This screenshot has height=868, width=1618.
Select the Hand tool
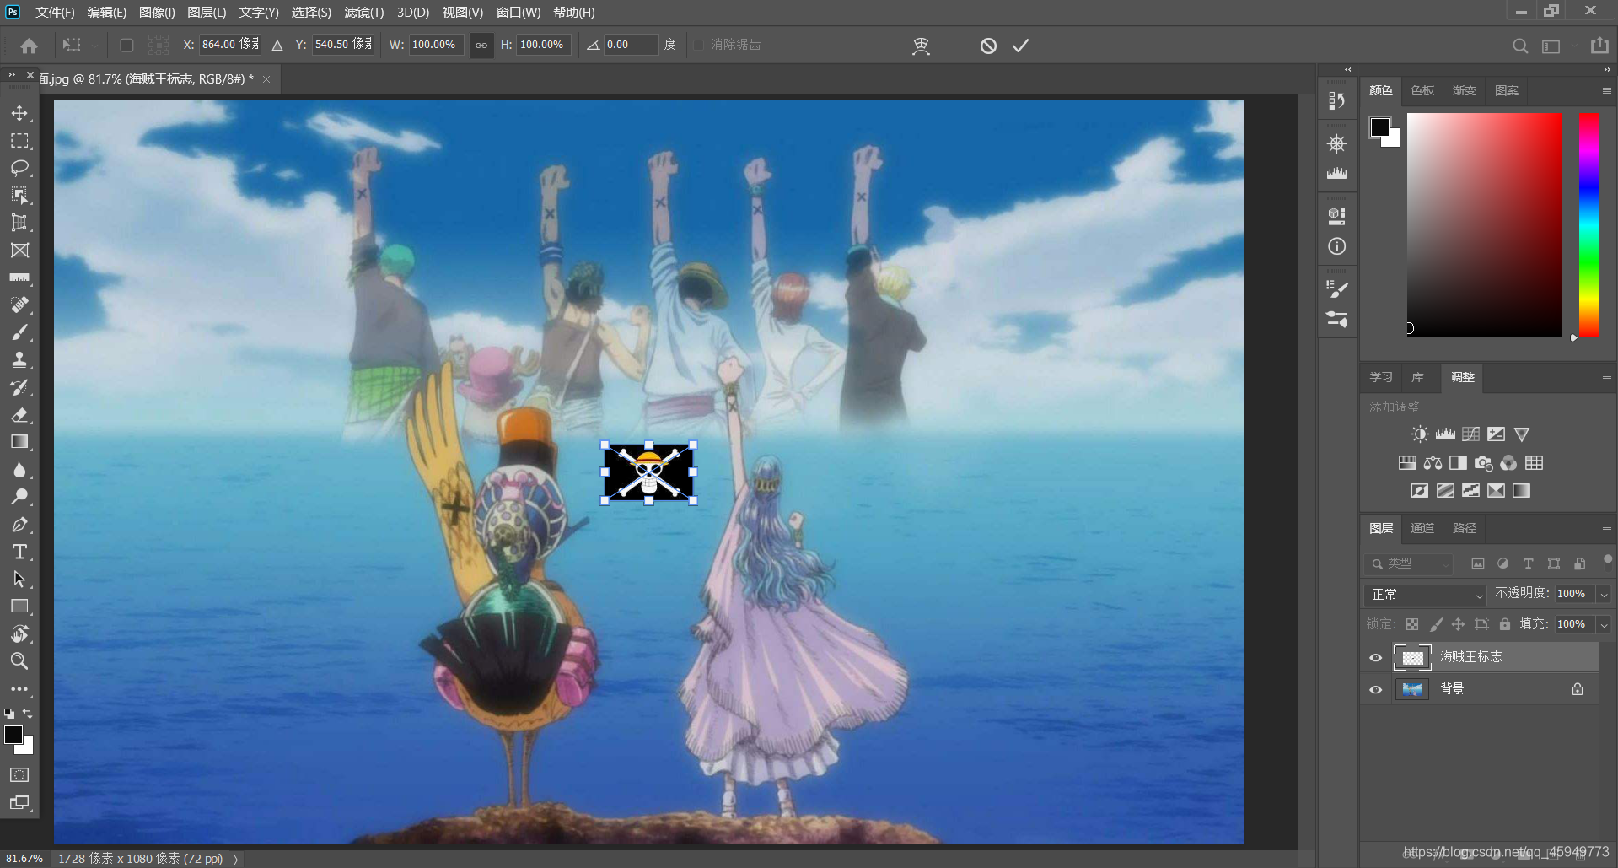coord(19,634)
